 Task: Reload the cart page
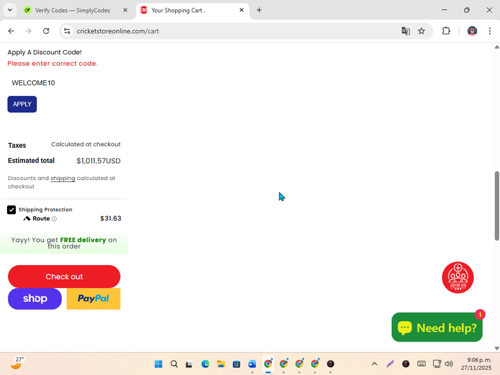coord(46,31)
